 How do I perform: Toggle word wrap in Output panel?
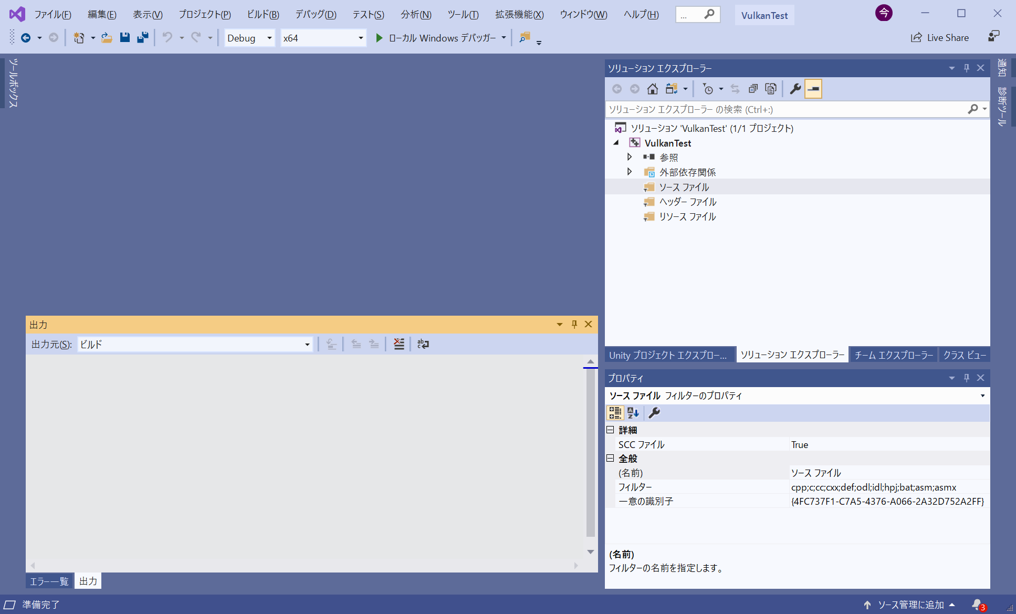coord(423,344)
